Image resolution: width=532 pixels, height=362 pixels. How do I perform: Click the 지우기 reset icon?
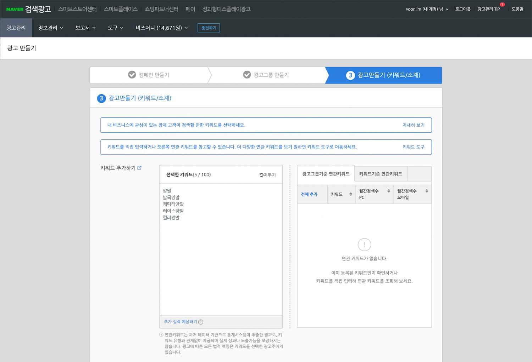pyautogui.click(x=261, y=175)
